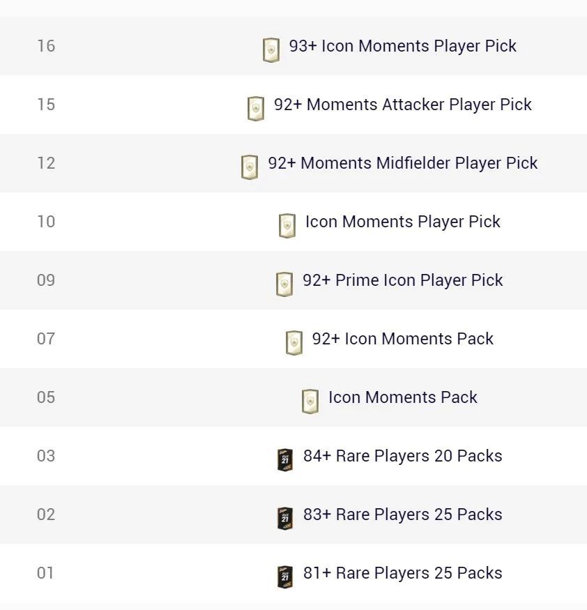587x610 pixels.
Task: Click the 92+ Prime Icon Player Pick pack icon
Action: [x=284, y=284]
